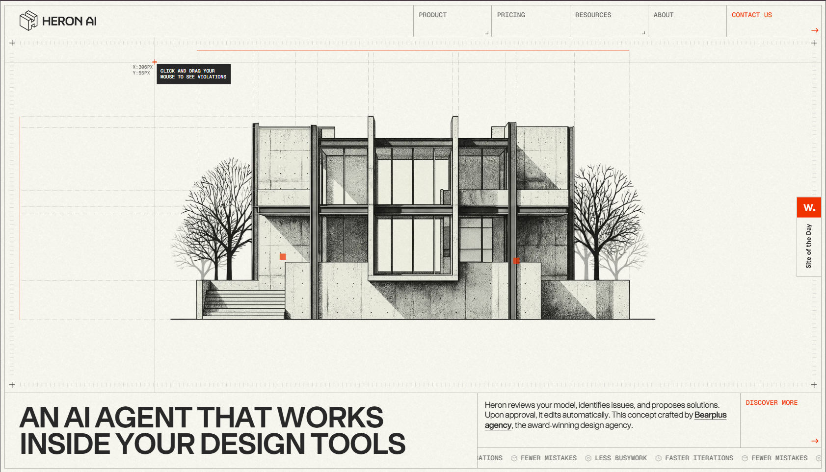Click the FASTER ITERATIONS ticker text
The image size is (826, 472).
click(x=699, y=458)
